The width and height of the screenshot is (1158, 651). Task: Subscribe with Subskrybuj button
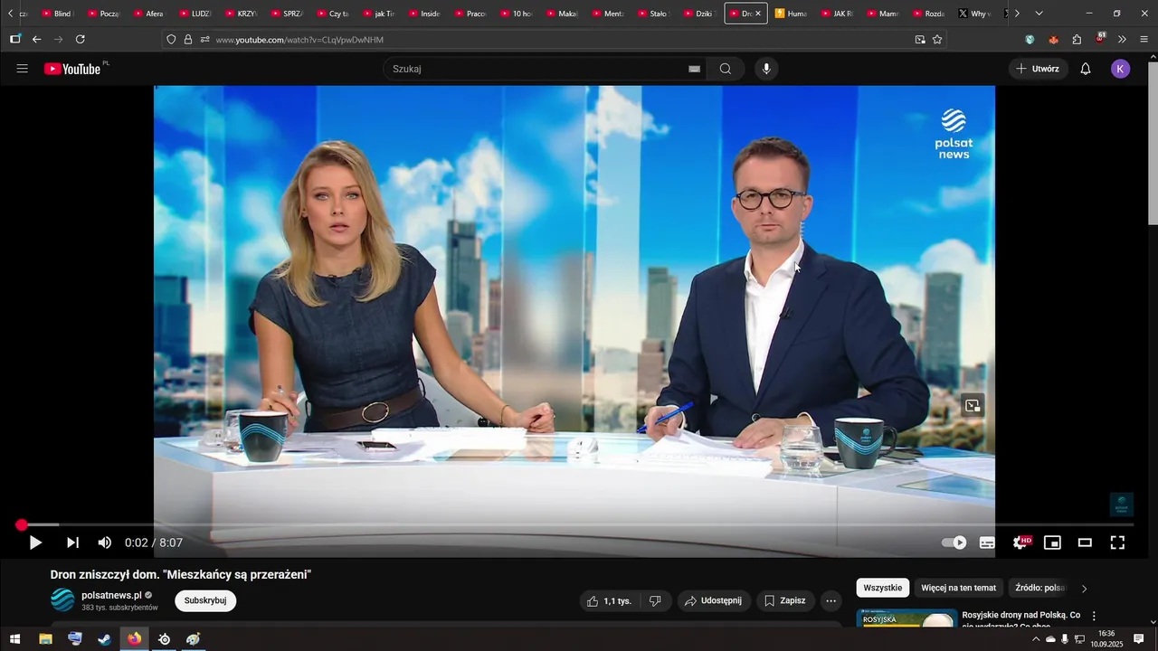[x=205, y=600]
